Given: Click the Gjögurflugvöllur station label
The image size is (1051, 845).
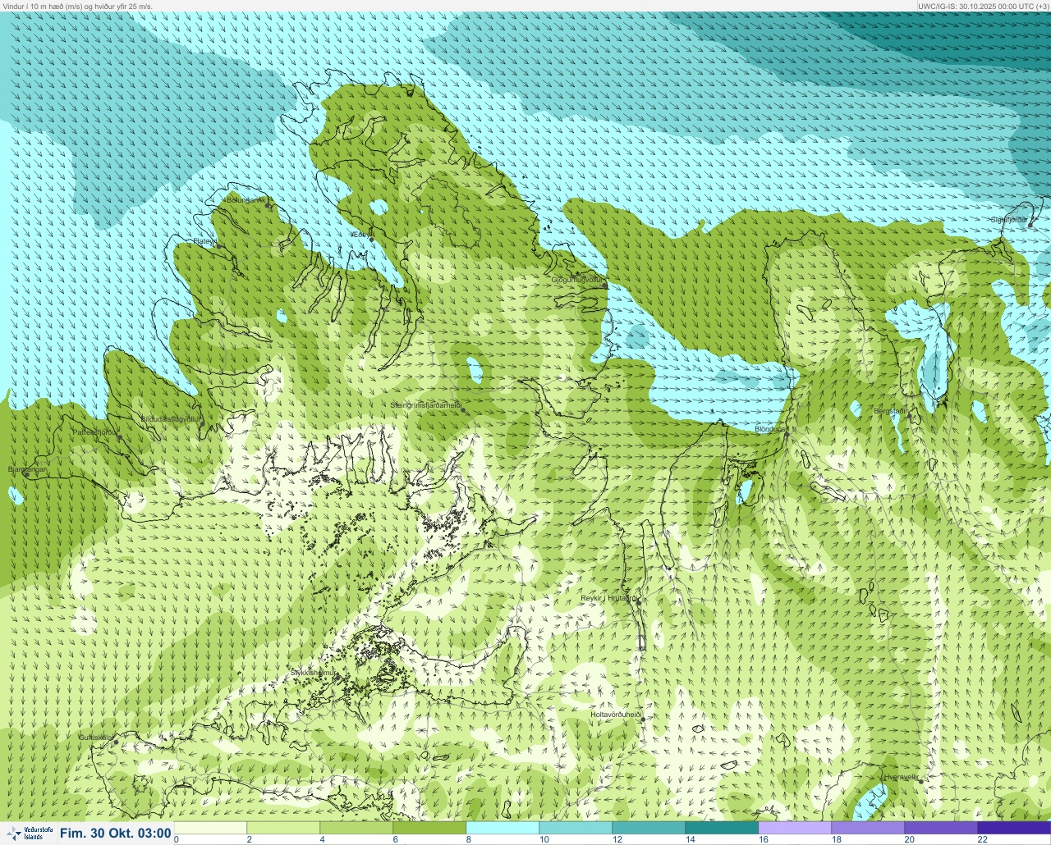Looking at the screenshot, I should [x=578, y=280].
